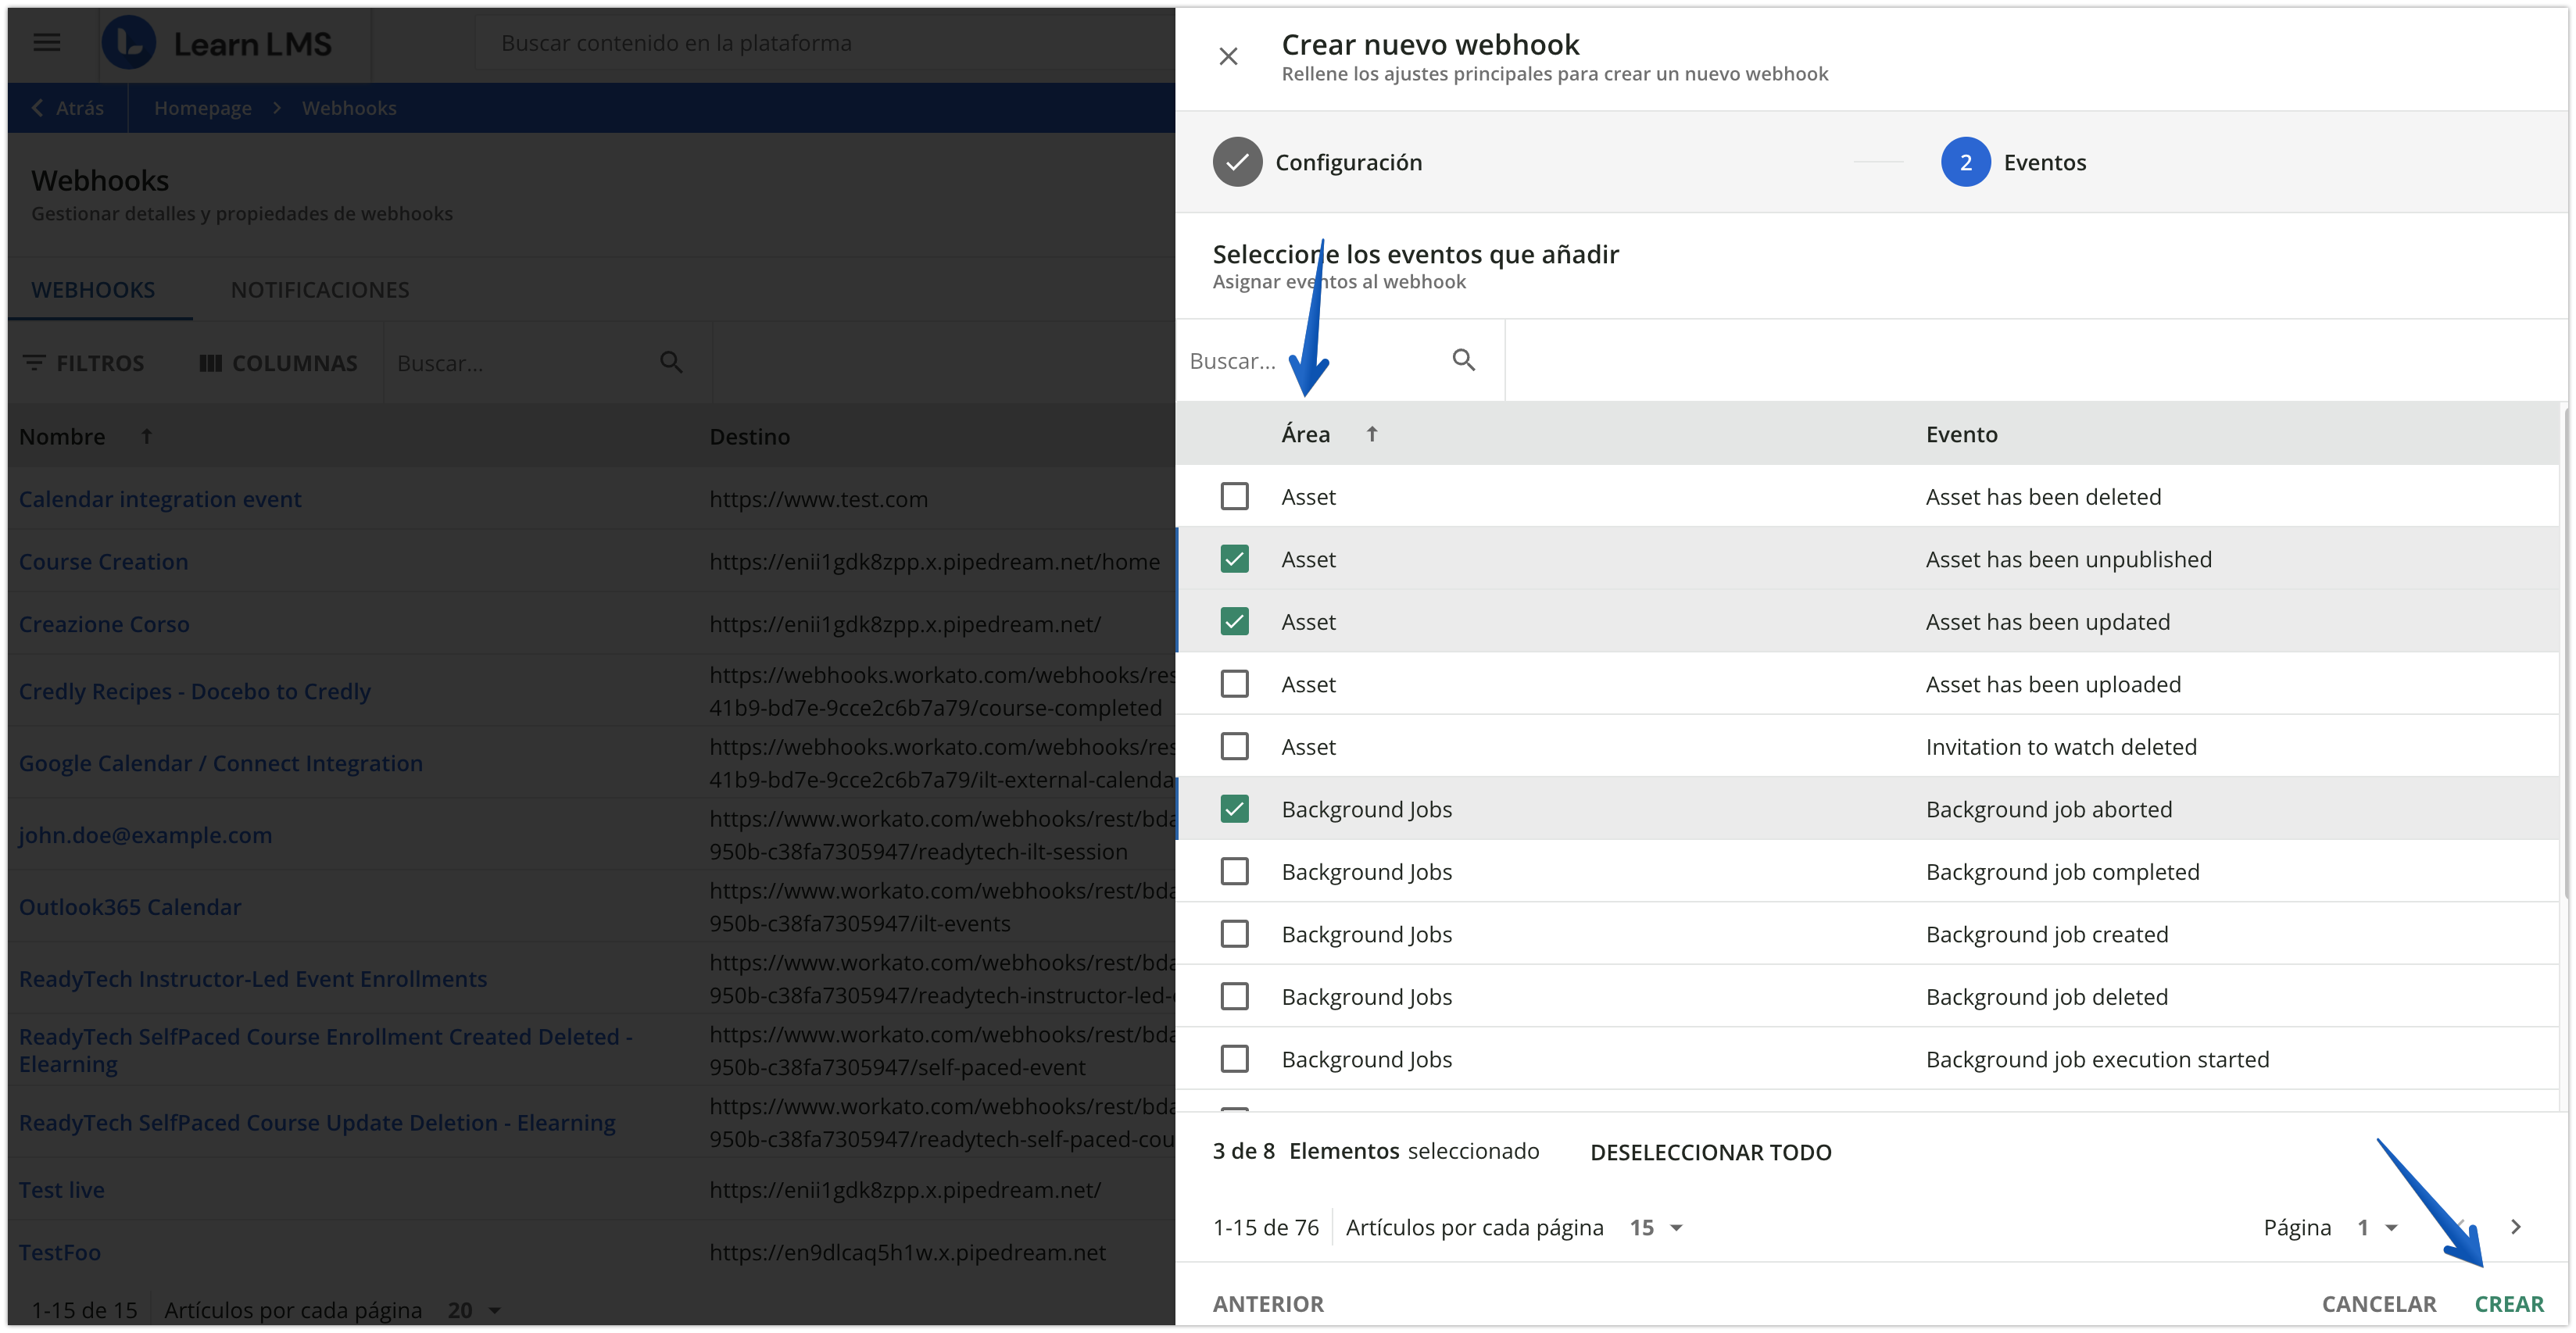Uncheck the Asset has been unpublished event
Screen dimensions: 2576x1333
click(1235, 559)
